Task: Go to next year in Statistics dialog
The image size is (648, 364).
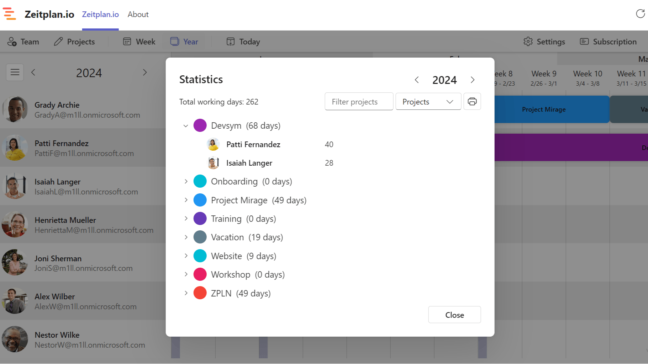Action: 473,80
